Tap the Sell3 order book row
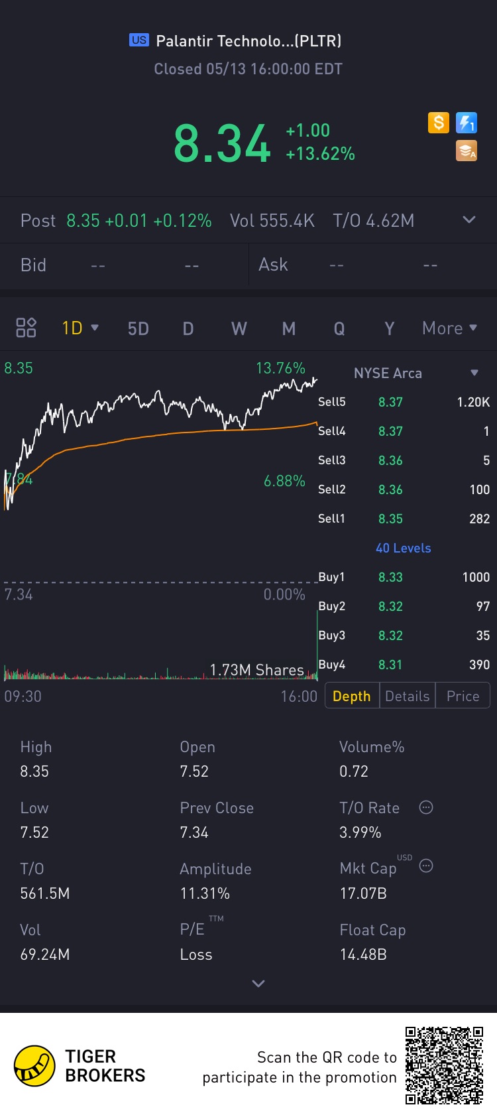497x1119 pixels. [404, 460]
